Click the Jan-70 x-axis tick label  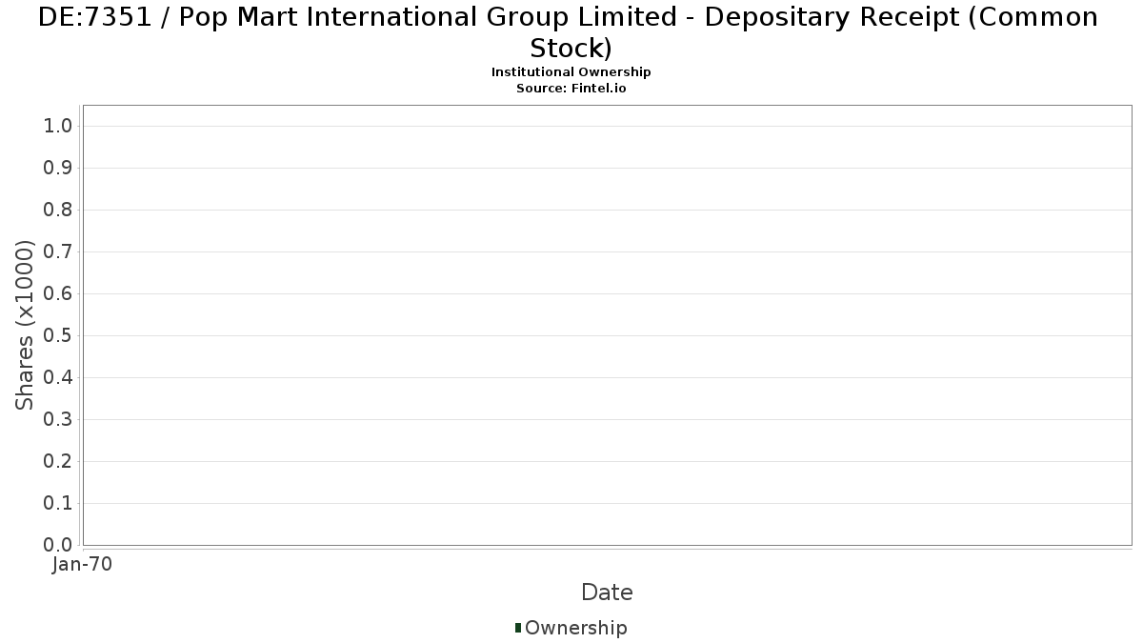[x=82, y=565]
